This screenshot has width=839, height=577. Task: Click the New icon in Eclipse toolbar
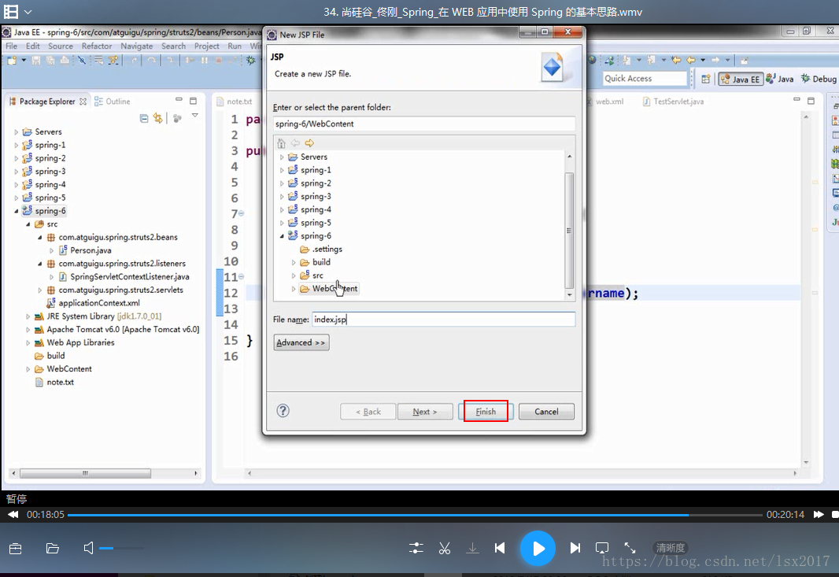coord(13,61)
